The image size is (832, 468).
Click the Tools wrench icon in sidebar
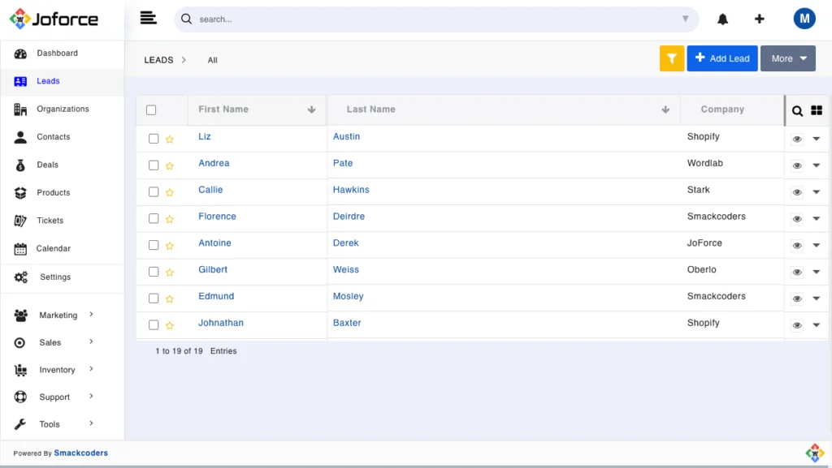(22, 423)
